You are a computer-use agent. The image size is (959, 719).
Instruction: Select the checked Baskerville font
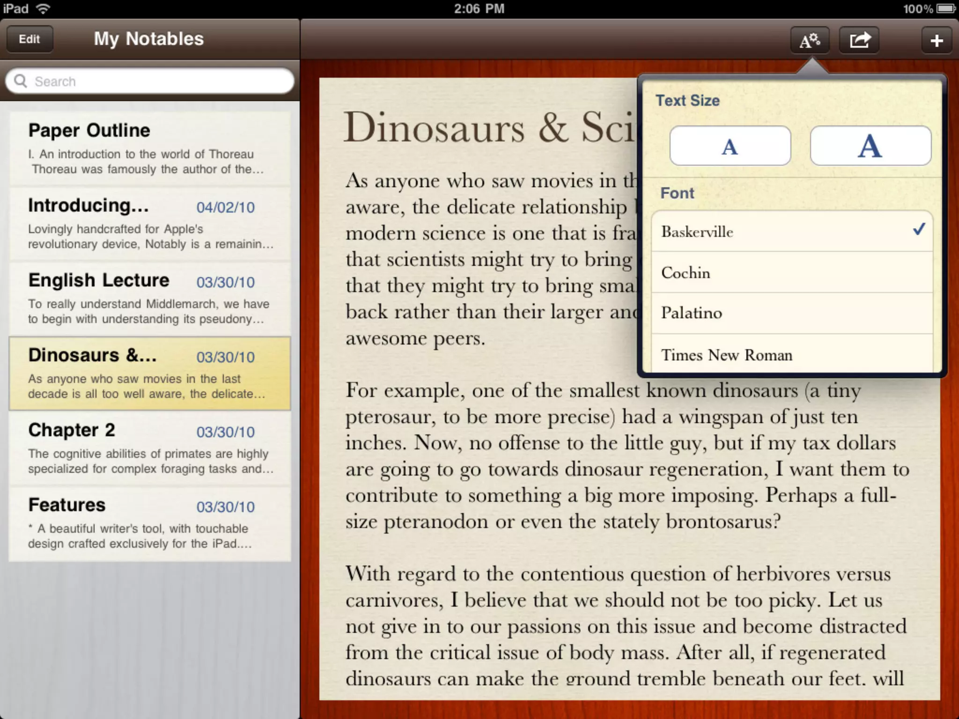(x=791, y=231)
